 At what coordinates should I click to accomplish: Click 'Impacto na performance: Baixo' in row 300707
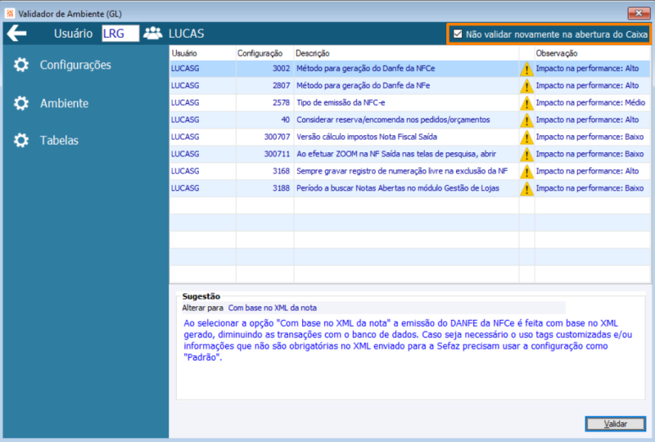[x=589, y=137]
